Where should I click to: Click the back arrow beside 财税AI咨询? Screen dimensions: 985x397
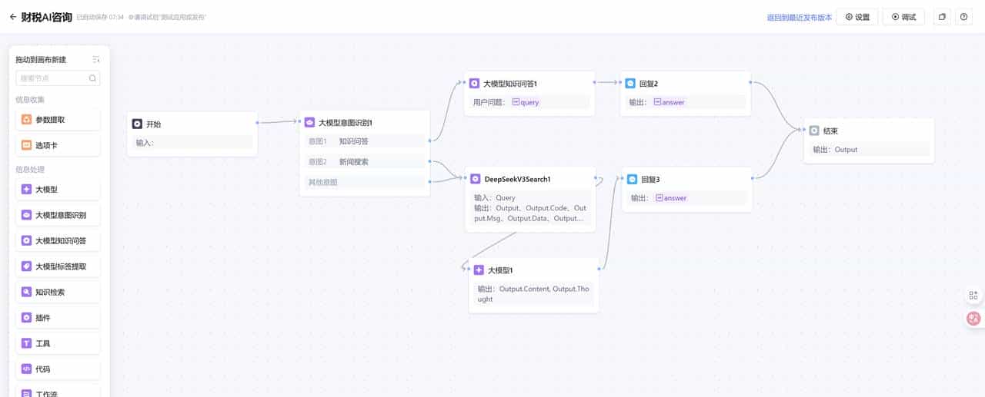point(12,17)
